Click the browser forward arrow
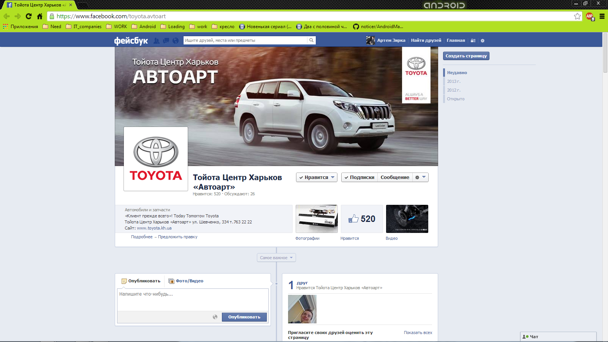The height and width of the screenshot is (342, 608). click(17, 16)
